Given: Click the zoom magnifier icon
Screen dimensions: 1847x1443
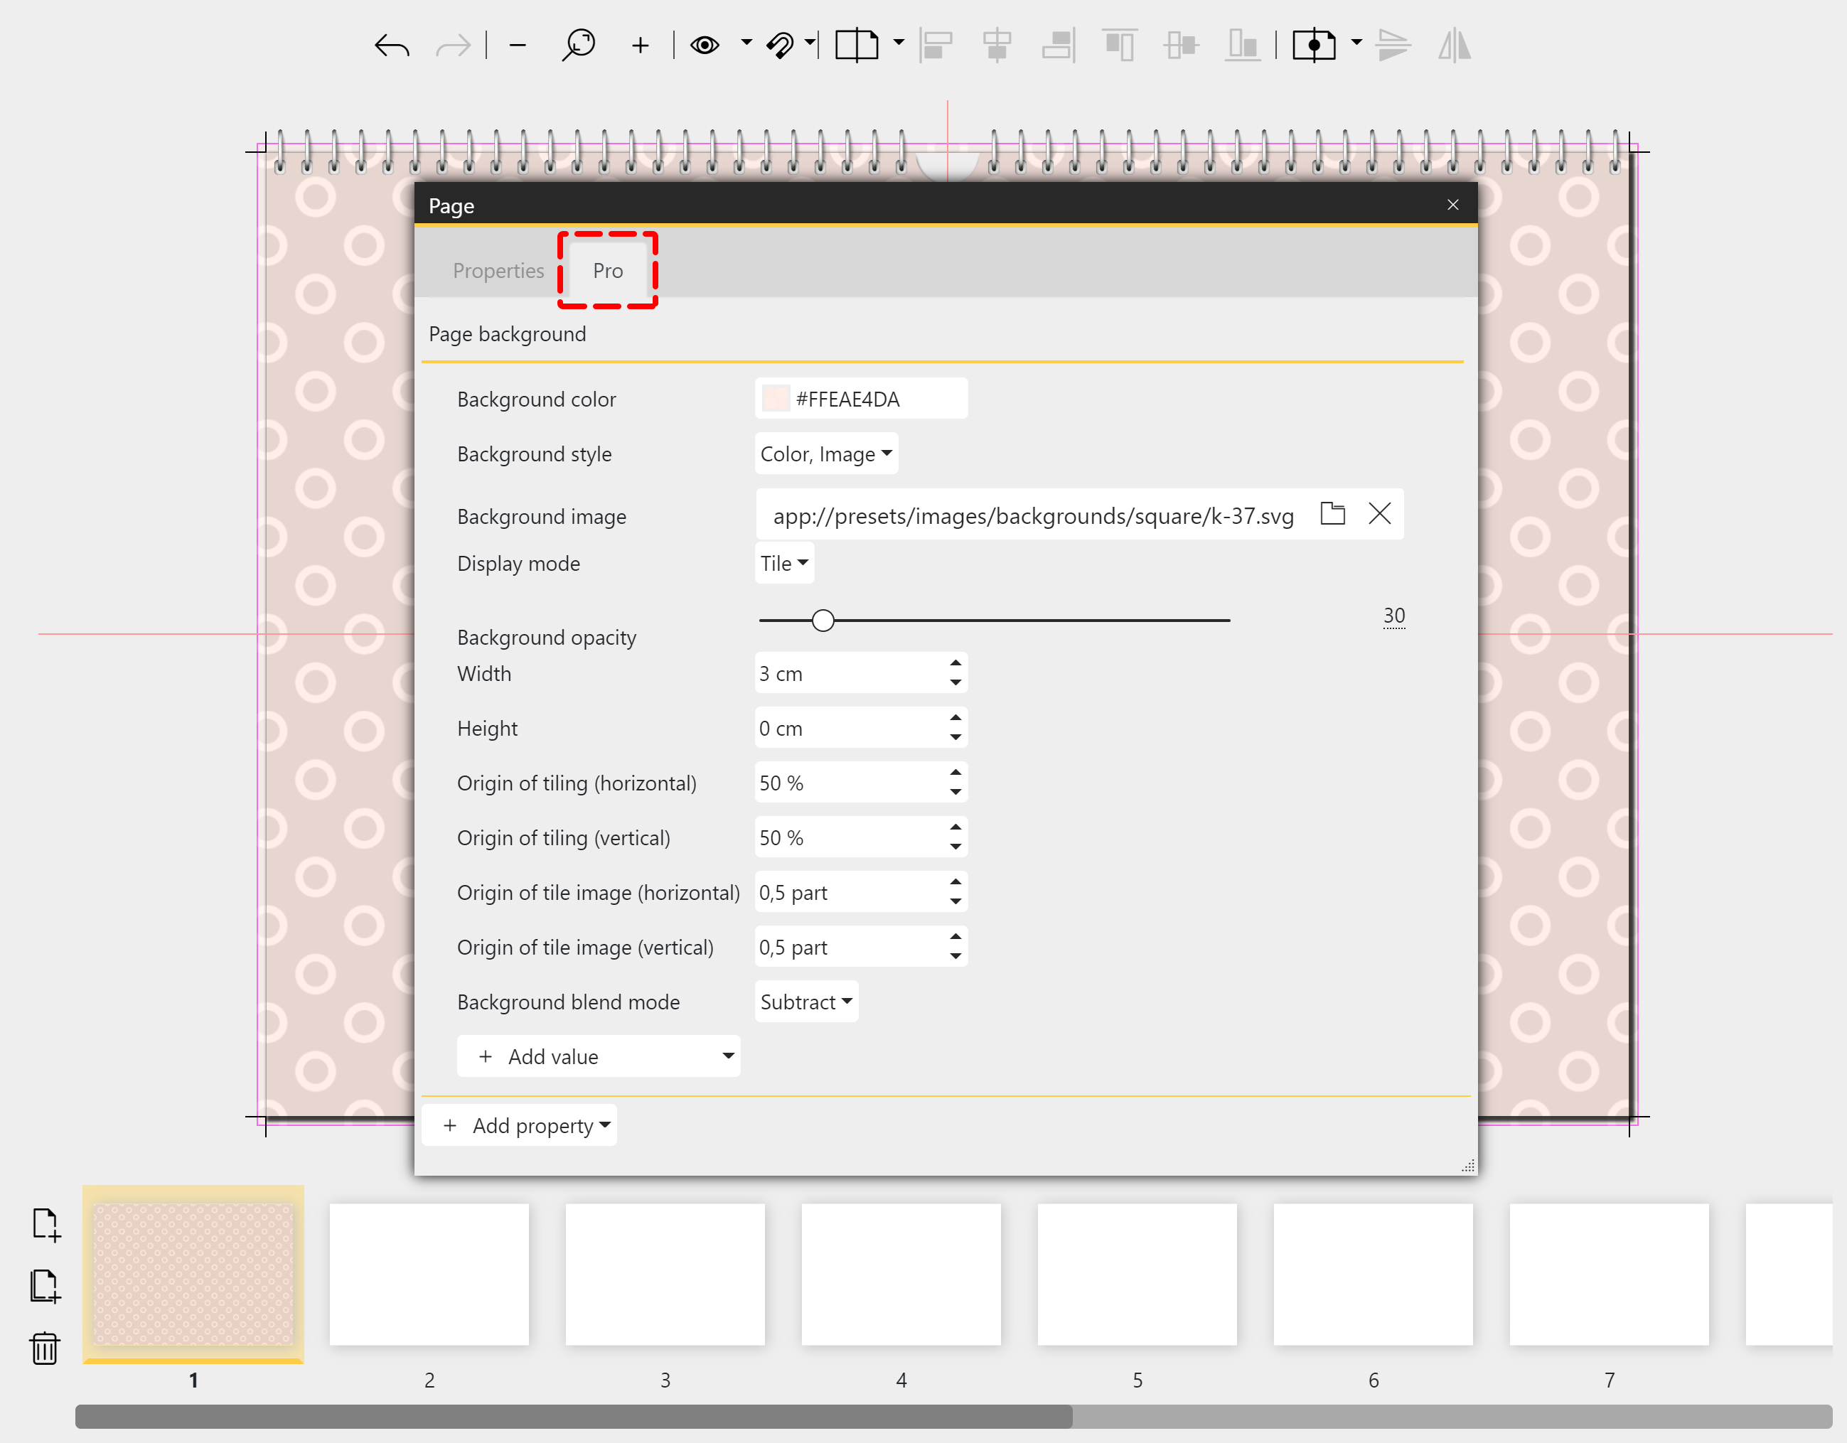Looking at the screenshot, I should (579, 45).
